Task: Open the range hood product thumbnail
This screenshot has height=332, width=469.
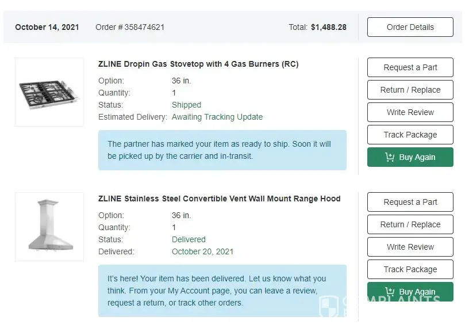Action: [49, 226]
